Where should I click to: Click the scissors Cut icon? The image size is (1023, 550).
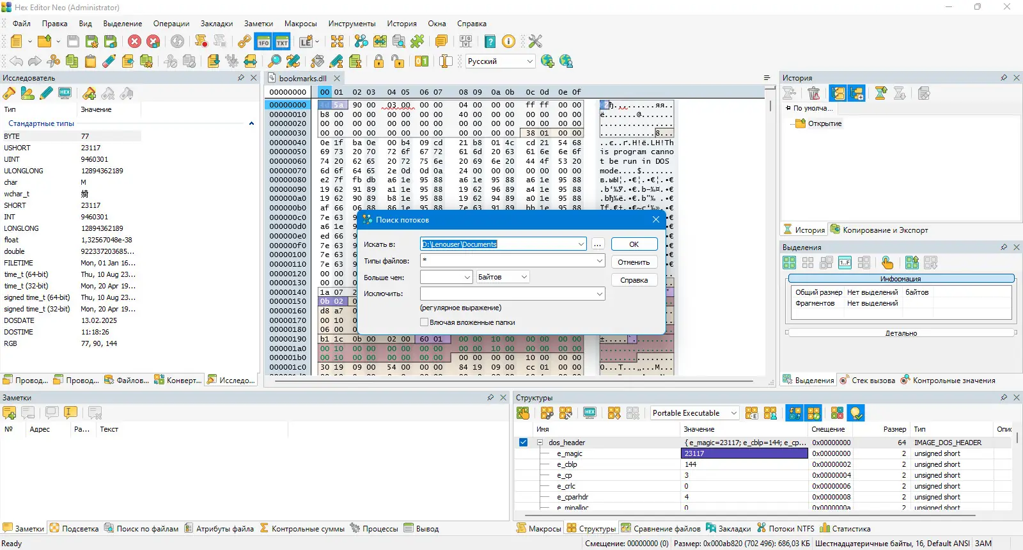pos(54,61)
